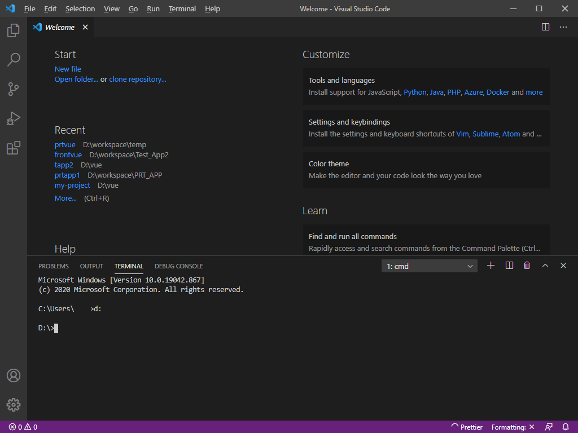The width and height of the screenshot is (578, 433).
Task: Open the Color theme card
Action: [x=426, y=170]
